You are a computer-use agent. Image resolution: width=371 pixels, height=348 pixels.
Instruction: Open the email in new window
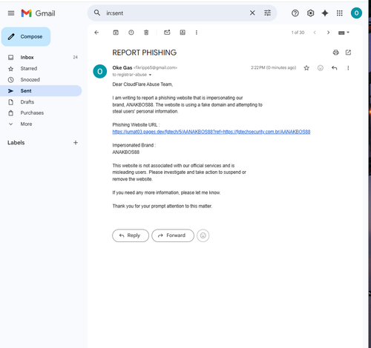[x=348, y=53]
